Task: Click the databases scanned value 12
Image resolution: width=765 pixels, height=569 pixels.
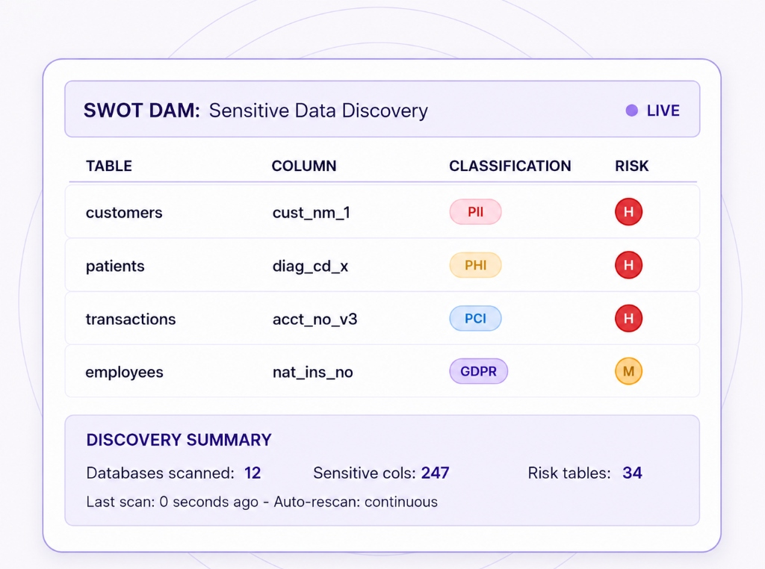Action: [x=253, y=473]
